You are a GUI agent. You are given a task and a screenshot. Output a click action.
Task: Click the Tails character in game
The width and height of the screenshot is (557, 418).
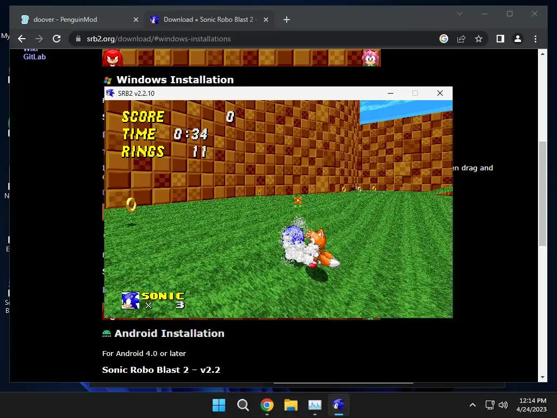323,248
